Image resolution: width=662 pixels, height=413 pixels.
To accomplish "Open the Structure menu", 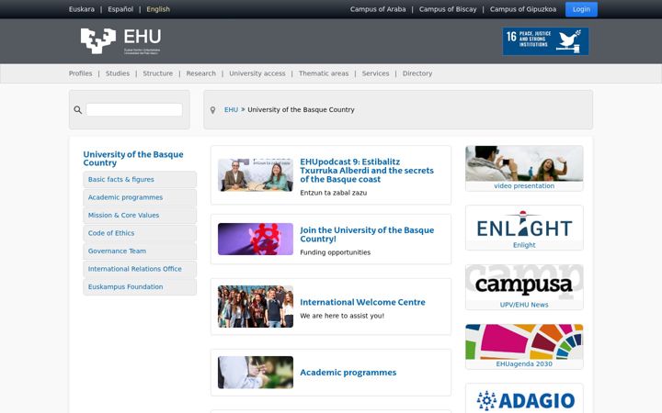I will tap(158, 73).
